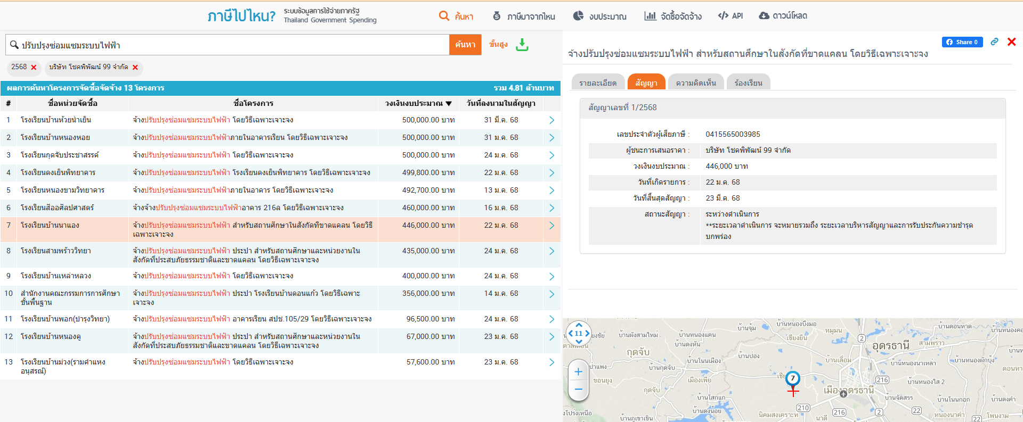The height and width of the screenshot is (422, 1023).
Task: Open details arrow for โรงเรียนบ้านเหล่าหลวง row
Action: (551, 276)
